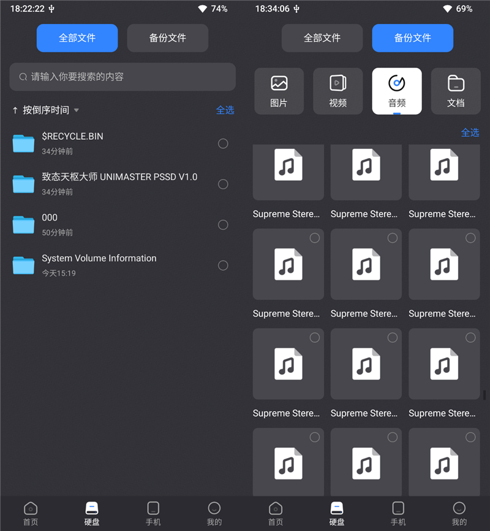Expand the 按倒序时间 sort order dropdown
The image size is (490, 531).
tap(45, 110)
